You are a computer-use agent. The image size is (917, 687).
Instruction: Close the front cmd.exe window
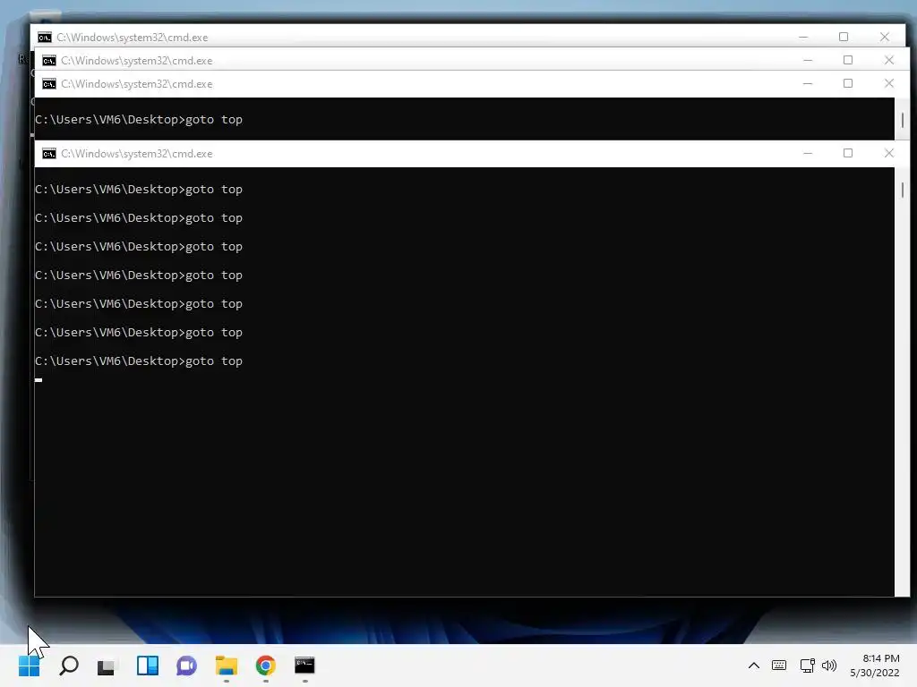click(889, 153)
